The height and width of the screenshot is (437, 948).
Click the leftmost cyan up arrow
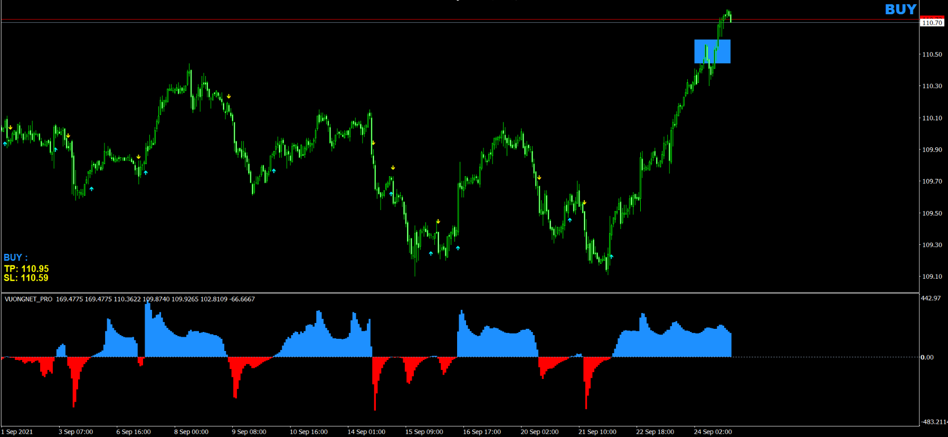point(5,143)
